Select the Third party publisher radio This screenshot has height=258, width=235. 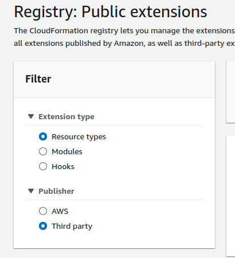[x=43, y=226]
